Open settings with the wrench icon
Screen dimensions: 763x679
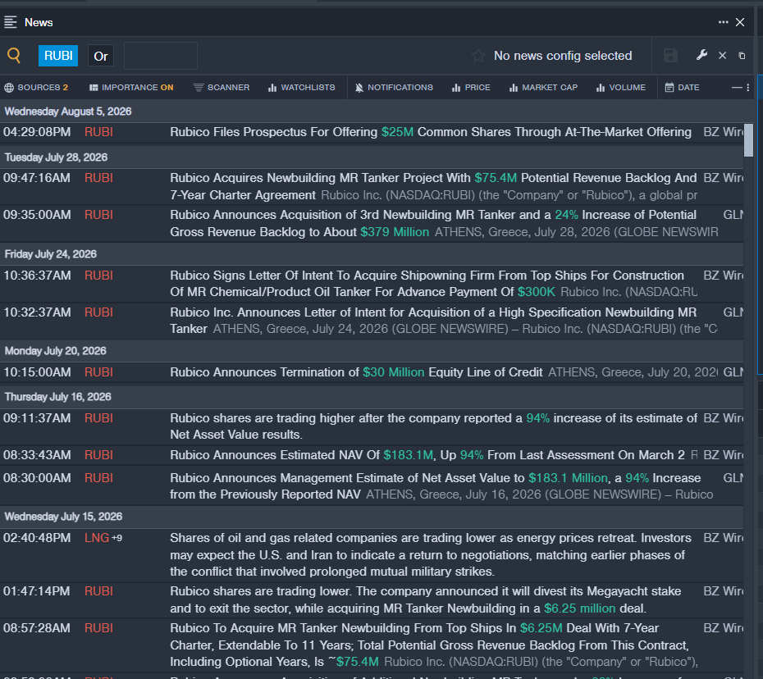click(701, 55)
